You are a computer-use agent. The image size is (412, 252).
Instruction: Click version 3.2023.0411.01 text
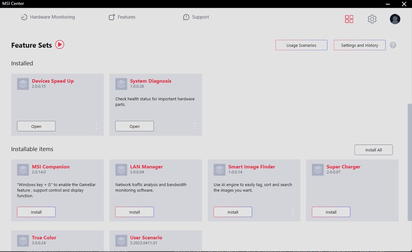[x=144, y=243]
